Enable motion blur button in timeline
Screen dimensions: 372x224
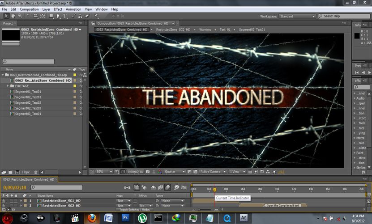[x=167, y=187]
